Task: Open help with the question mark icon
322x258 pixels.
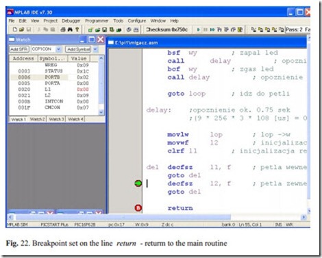Action: tap(77, 29)
